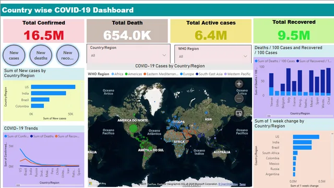Click the Terms link on the map
334x188 pixels.
click(x=242, y=184)
